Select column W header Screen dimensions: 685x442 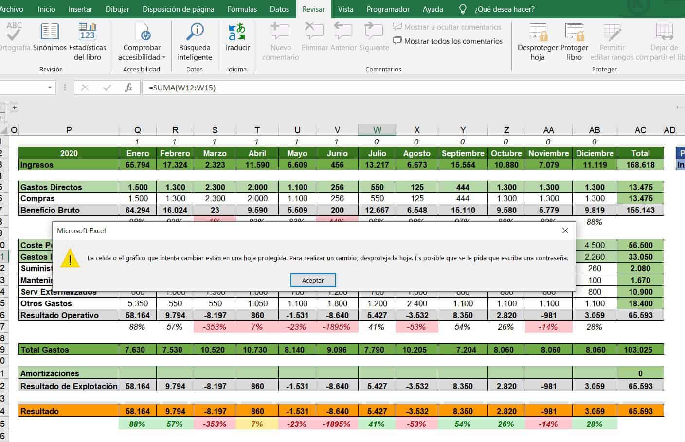(377, 130)
